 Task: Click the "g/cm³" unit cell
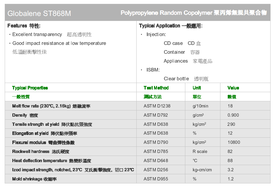[198, 115]
